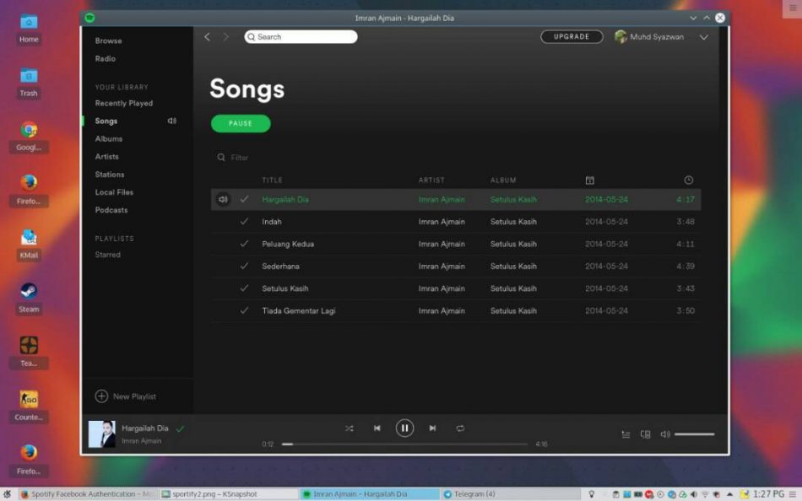Image resolution: width=802 pixels, height=501 pixels.
Task: Select the song title Peluang Kedua
Action: pyautogui.click(x=287, y=244)
